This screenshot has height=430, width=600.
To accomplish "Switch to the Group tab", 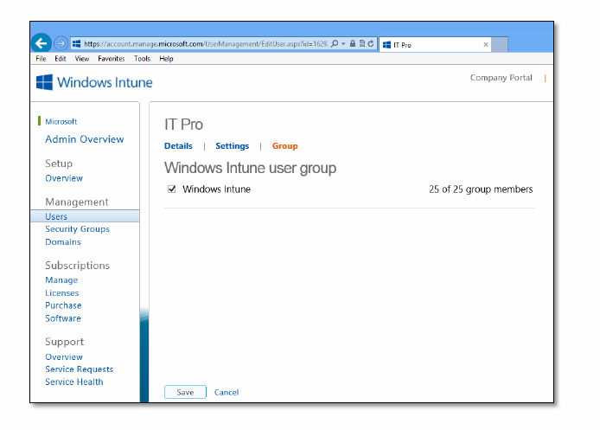I will click(x=285, y=146).
